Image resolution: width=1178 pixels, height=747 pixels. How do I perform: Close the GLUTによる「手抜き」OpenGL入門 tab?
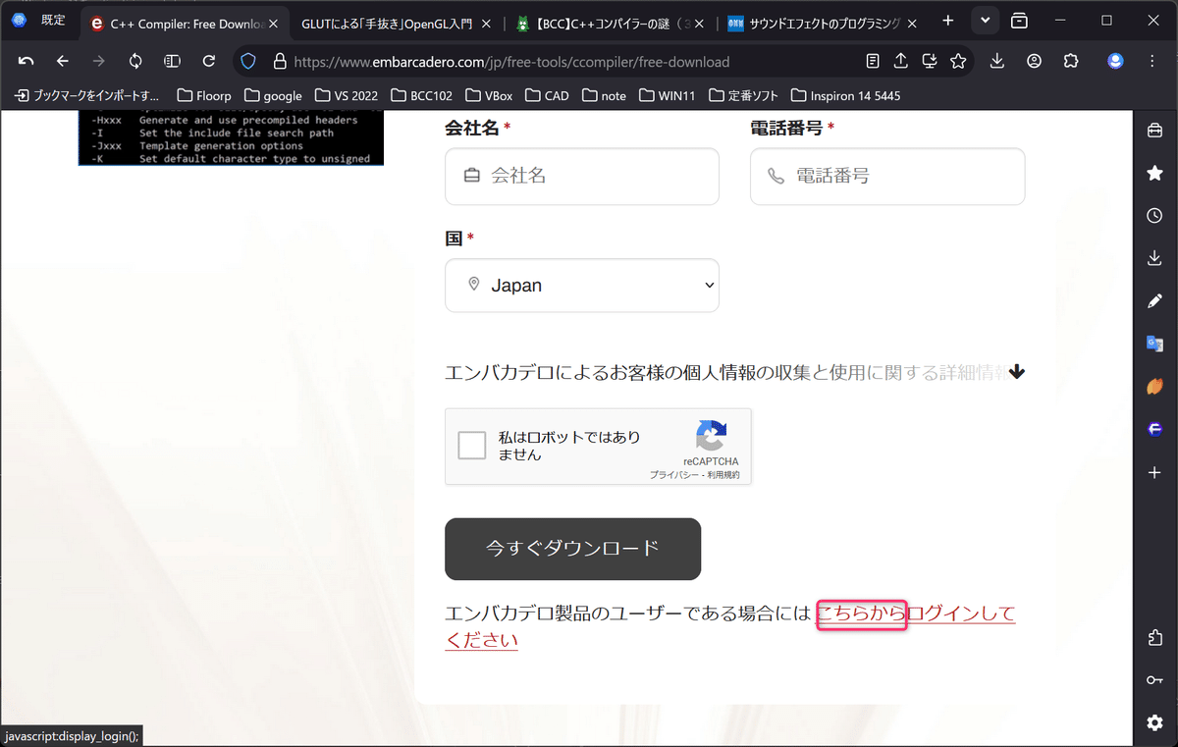486,22
